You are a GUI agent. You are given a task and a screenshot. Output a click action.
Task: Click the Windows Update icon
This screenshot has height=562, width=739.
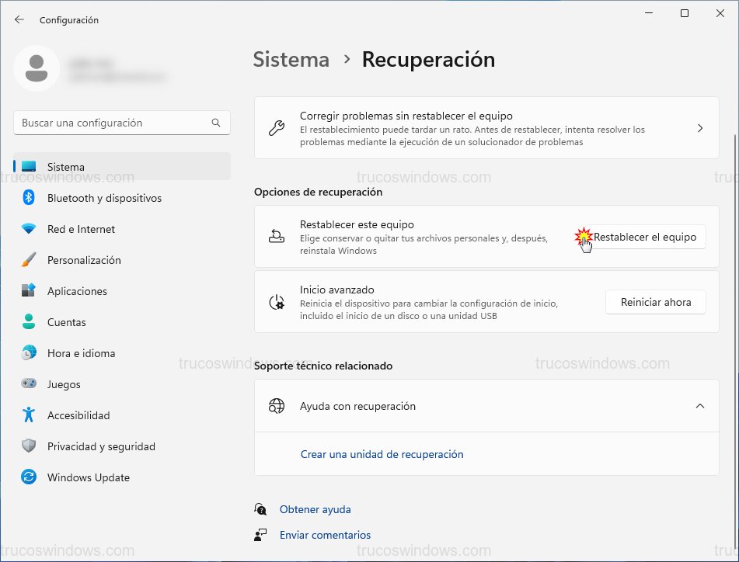(30, 477)
